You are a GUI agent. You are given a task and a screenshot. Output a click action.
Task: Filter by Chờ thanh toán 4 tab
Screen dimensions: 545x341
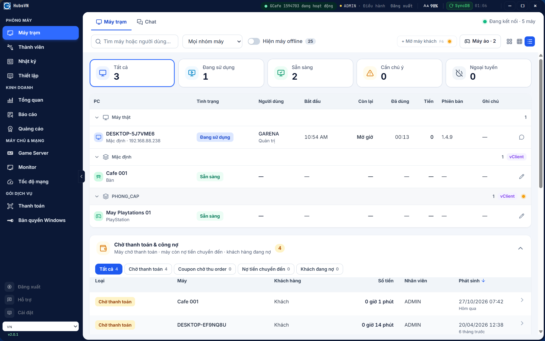click(148, 269)
